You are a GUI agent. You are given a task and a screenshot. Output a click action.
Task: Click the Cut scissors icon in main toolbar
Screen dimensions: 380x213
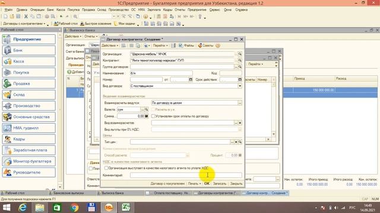pyautogui.click(x=26, y=17)
